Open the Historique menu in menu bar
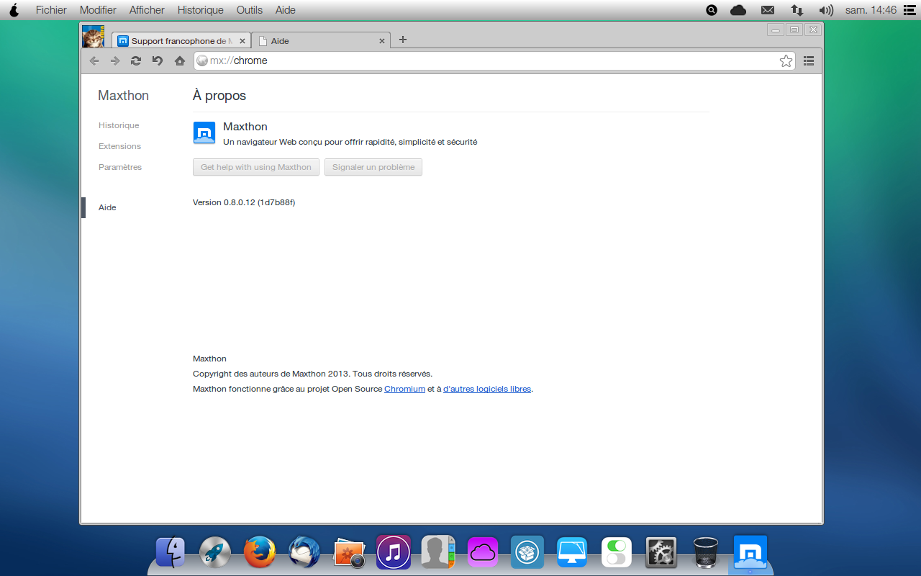 click(201, 10)
